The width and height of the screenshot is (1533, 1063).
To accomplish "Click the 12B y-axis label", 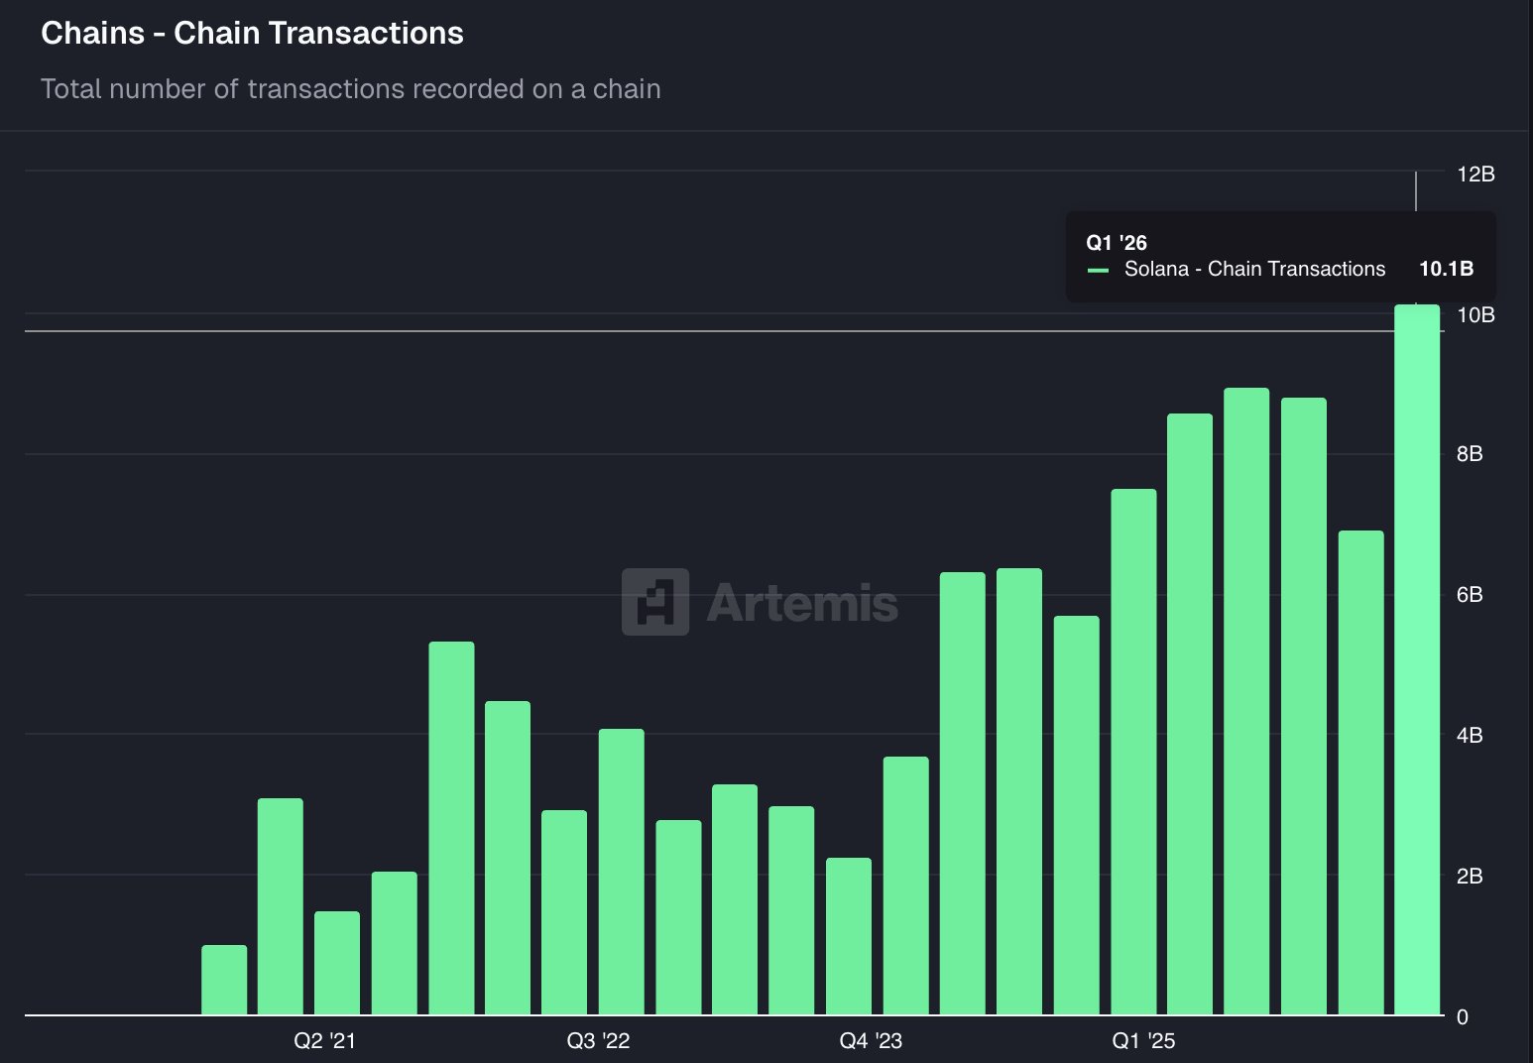I will point(1475,174).
